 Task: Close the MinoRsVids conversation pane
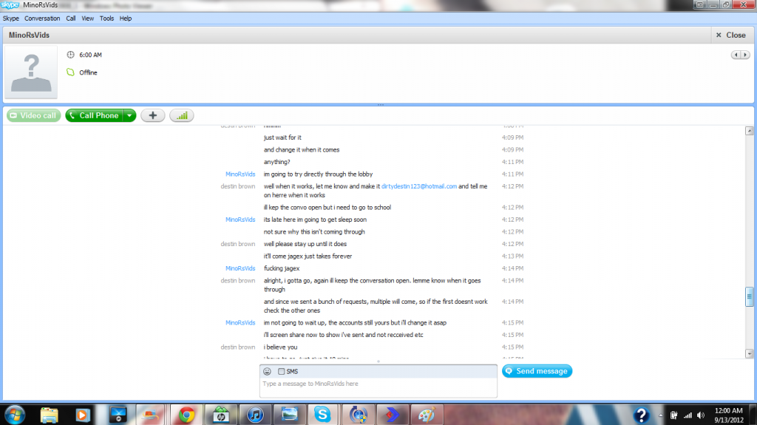pyautogui.click(x=731, y=35)
